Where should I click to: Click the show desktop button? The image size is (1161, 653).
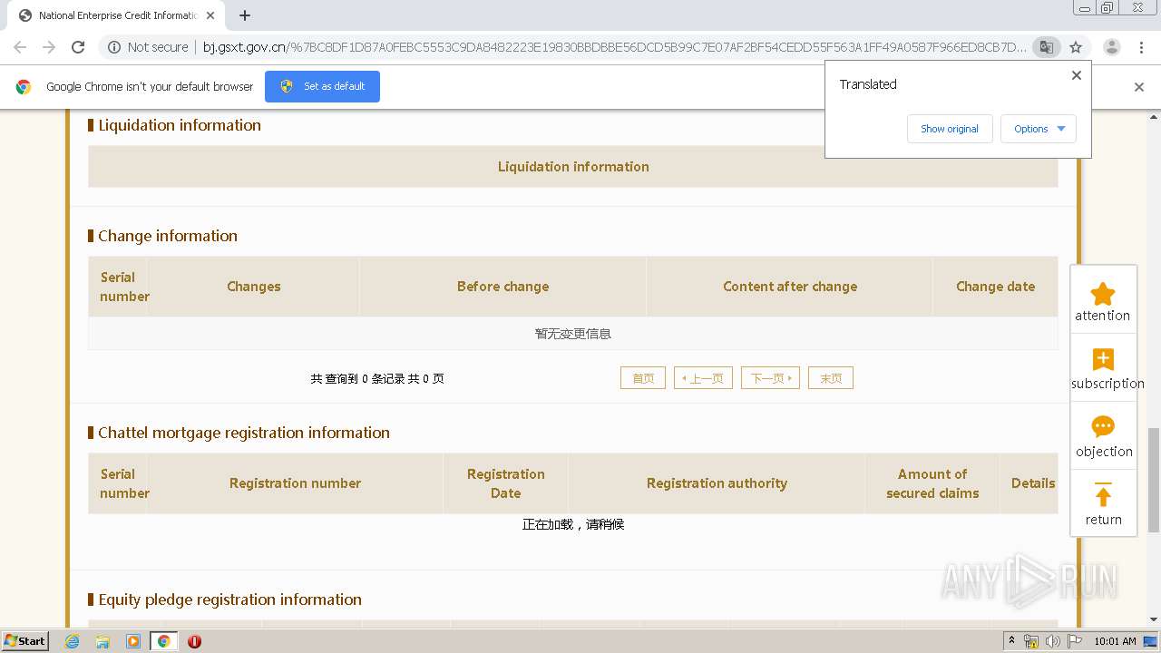(1150, 641)
